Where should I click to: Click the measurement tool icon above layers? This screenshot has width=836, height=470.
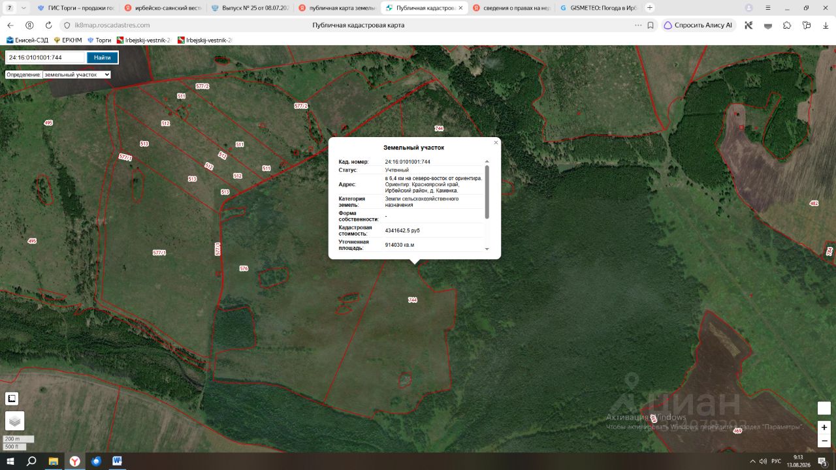tap(12, 398)
